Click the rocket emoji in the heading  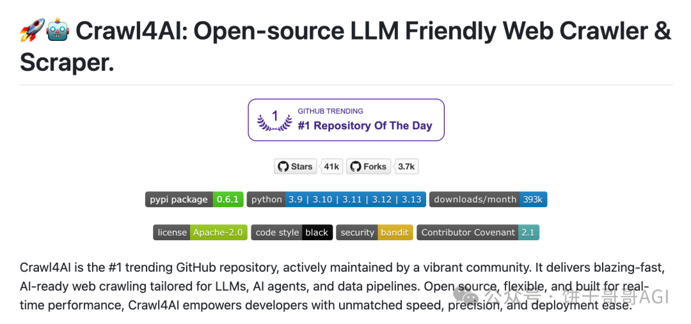coord(32,30)
